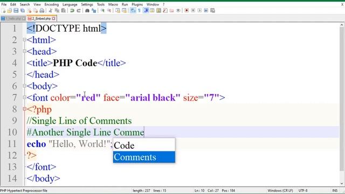Open the Run menu
This screenshot has height=194, width=345.
coord(125,4)
